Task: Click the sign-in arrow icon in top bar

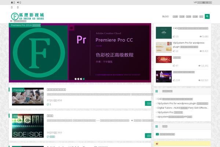Action: point(18,3)
